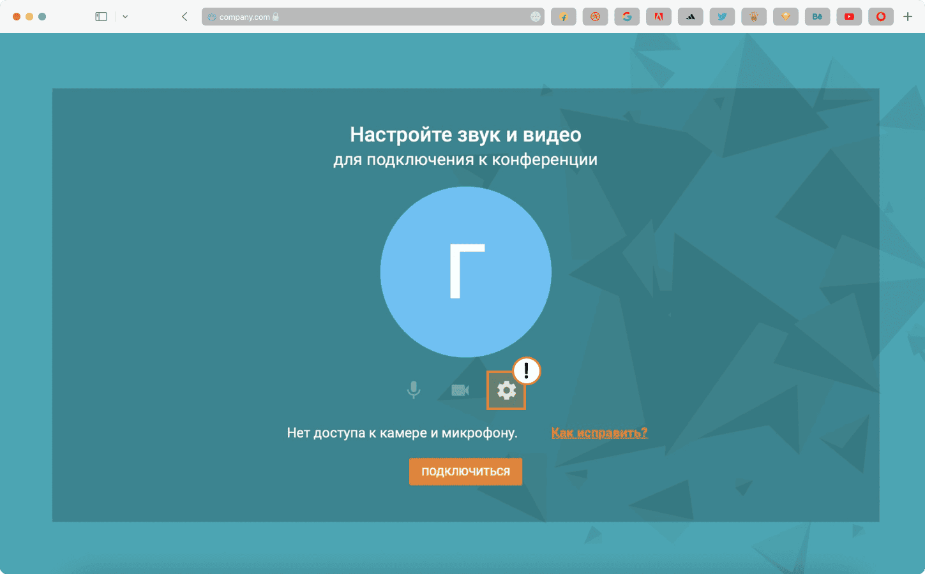Go back with the browser back arrow
The width and height of the screenshot is (925, 574).
(184, 17)
